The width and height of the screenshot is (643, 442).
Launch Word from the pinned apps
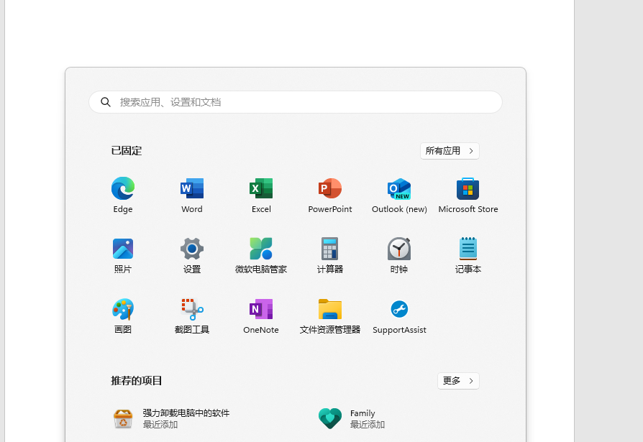pyautogui.click(x=192, y=189)
